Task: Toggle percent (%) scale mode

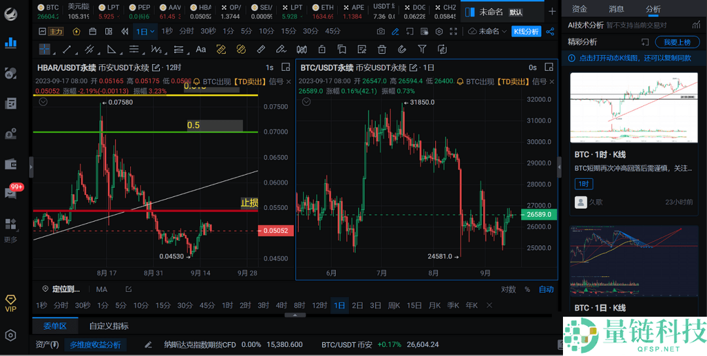Action: coord(527,289)
